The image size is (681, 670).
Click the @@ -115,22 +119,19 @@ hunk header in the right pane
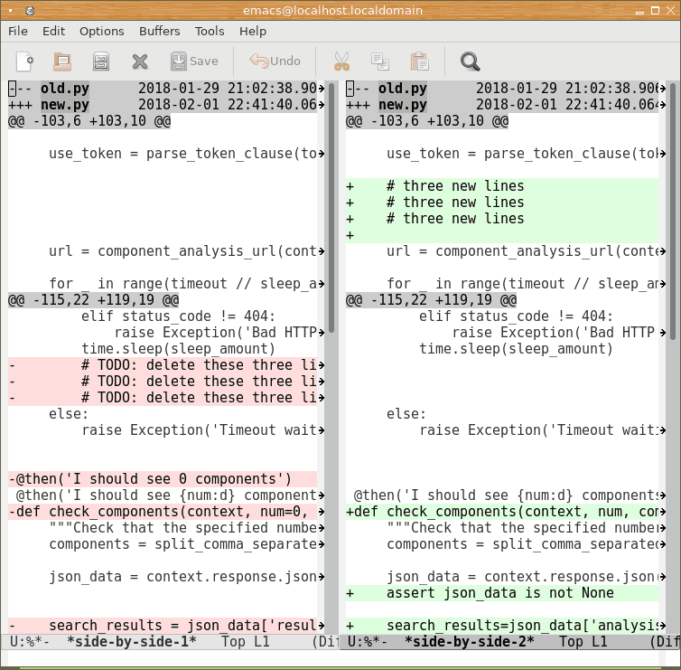pyautogui.click(x=432, y=300)
